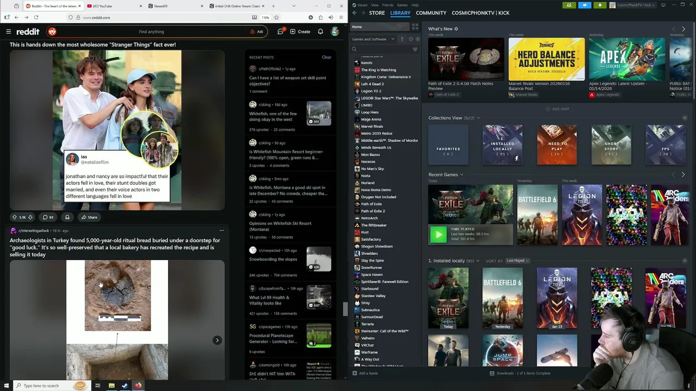Open Task View on the taskbar

click(x=98, y=386)
